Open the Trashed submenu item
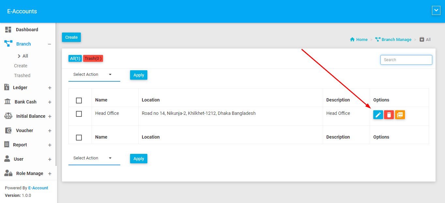 tap(22, 75)
